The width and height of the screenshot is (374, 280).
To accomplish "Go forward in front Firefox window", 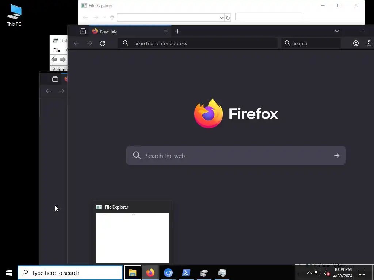I will (89, 43).
